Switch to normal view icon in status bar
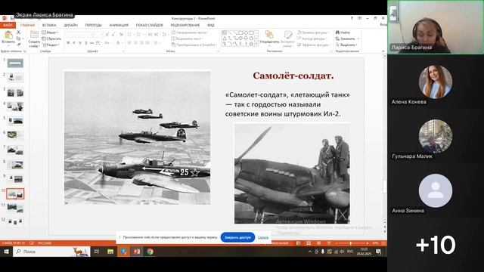 pyautogui.click(x=298, y=243)
